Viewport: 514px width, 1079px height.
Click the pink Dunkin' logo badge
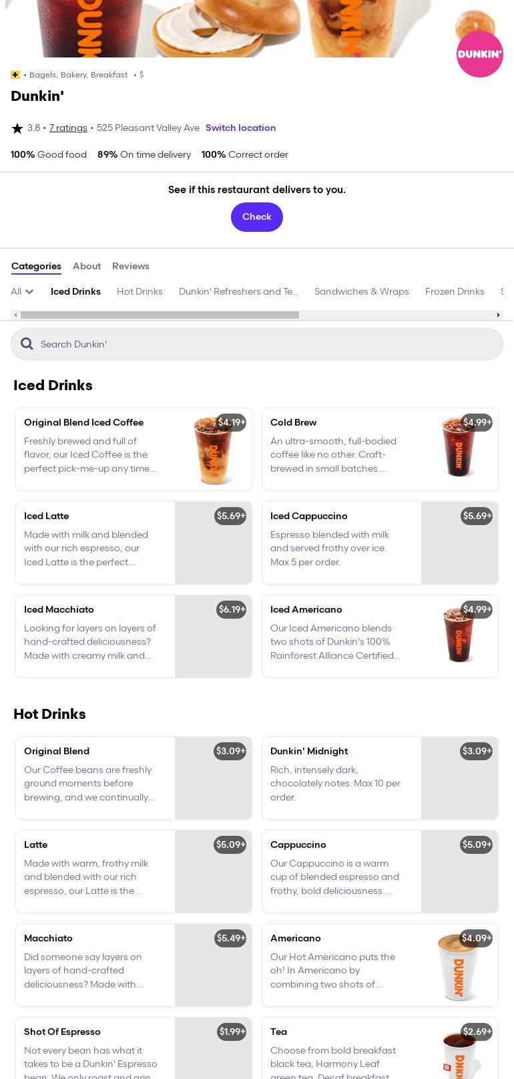479,53
